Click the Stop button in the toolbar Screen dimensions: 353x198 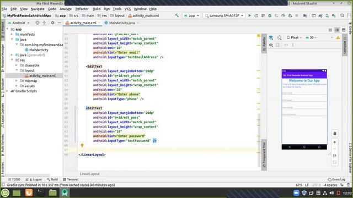click(x=297, y=16)
